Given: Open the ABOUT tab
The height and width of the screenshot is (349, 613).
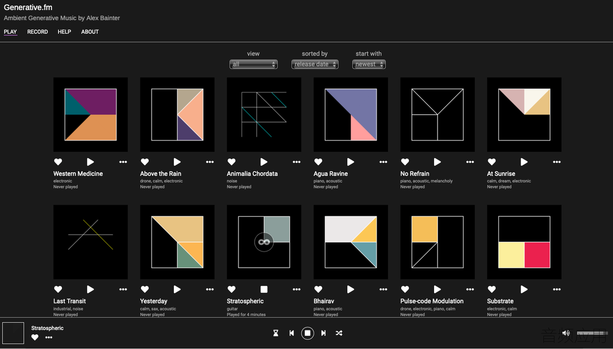Looking at the screenshot, I should click(90, 32).
